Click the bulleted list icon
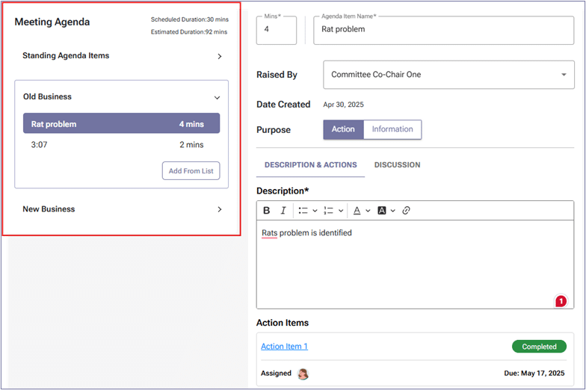 coord(303,211)
